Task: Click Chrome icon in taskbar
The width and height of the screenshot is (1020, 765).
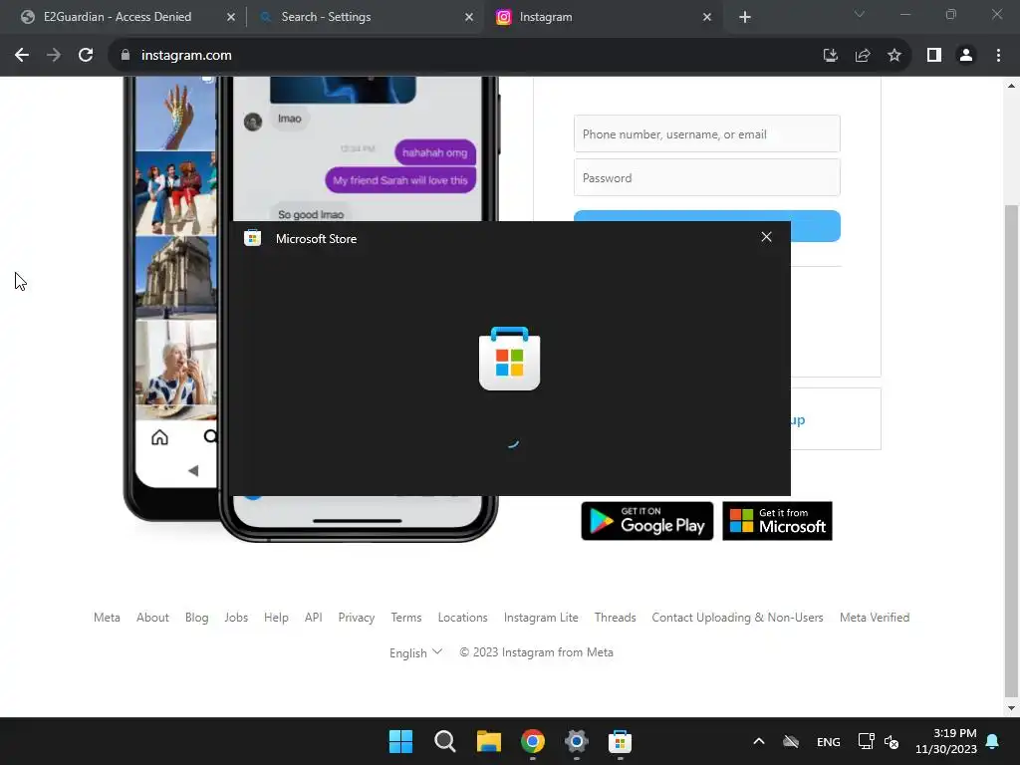Action: 533,741
